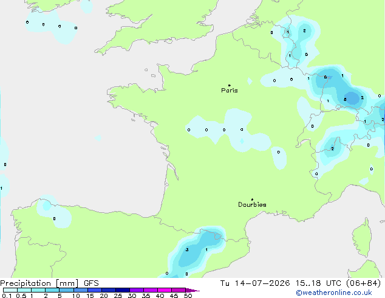Pick the 25–30 mm dark blue swatch

[x=123, y=290]
